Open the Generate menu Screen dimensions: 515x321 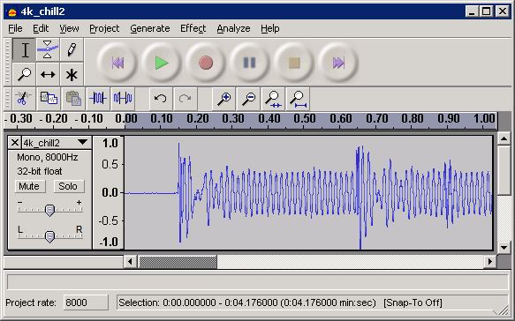coord(150,28)
